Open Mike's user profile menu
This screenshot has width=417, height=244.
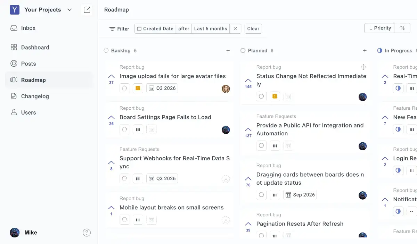tap(24, 233)
